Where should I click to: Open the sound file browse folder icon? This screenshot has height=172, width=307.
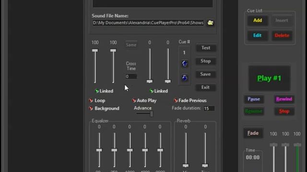[x=211, y=22]
